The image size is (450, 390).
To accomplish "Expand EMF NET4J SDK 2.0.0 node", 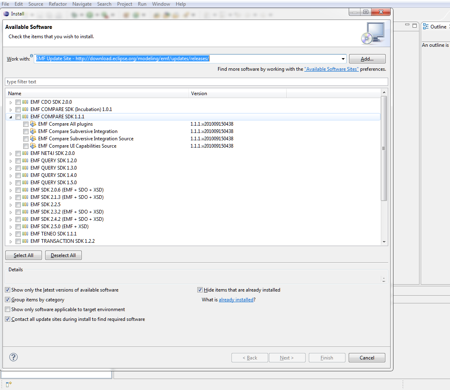I will [11, 153].
